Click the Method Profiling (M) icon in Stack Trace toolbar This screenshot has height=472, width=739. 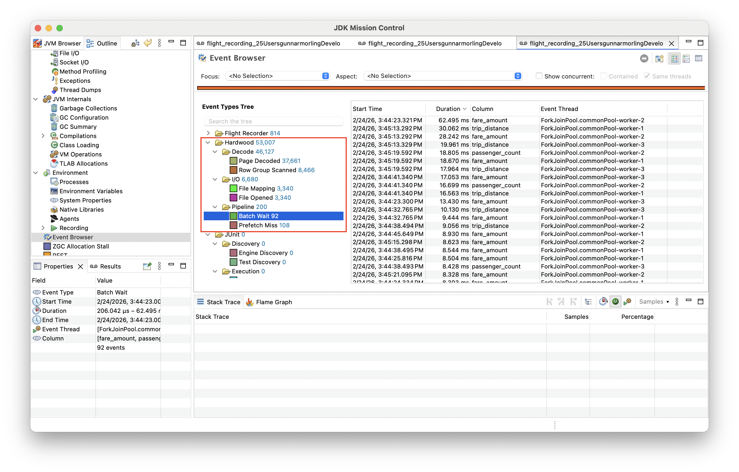tap(615, 301)
